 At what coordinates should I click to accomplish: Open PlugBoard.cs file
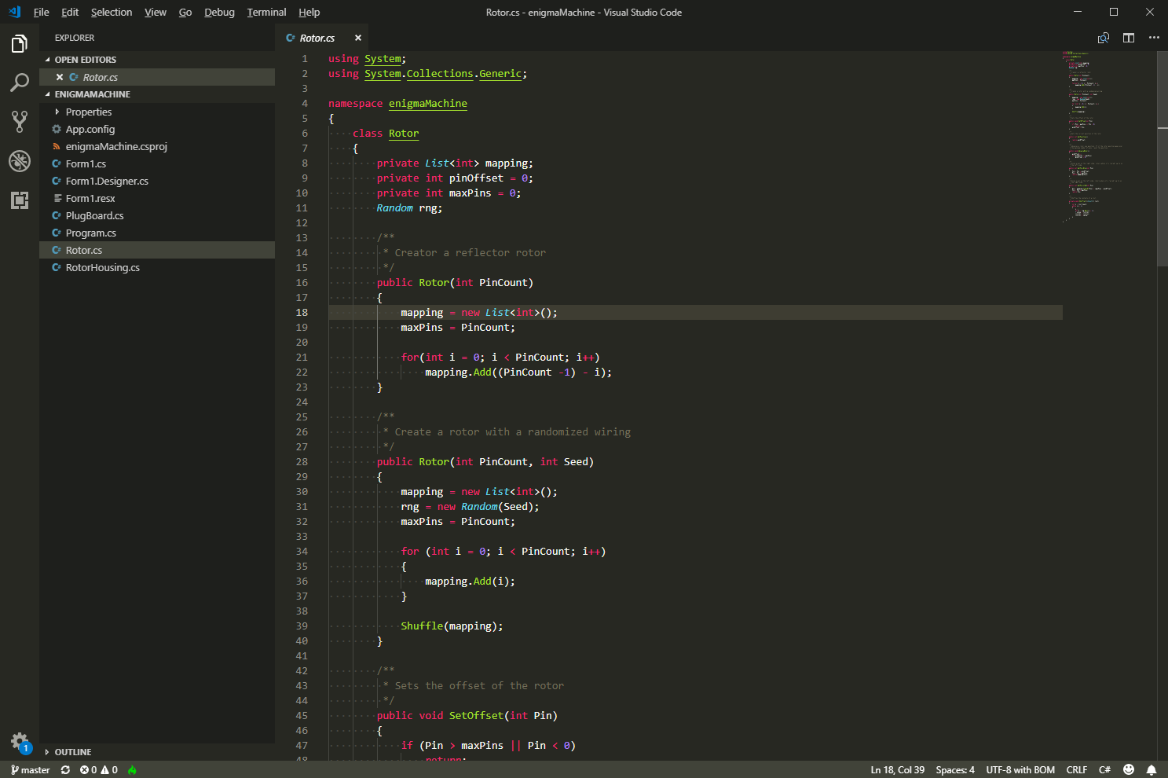[157, 216]
